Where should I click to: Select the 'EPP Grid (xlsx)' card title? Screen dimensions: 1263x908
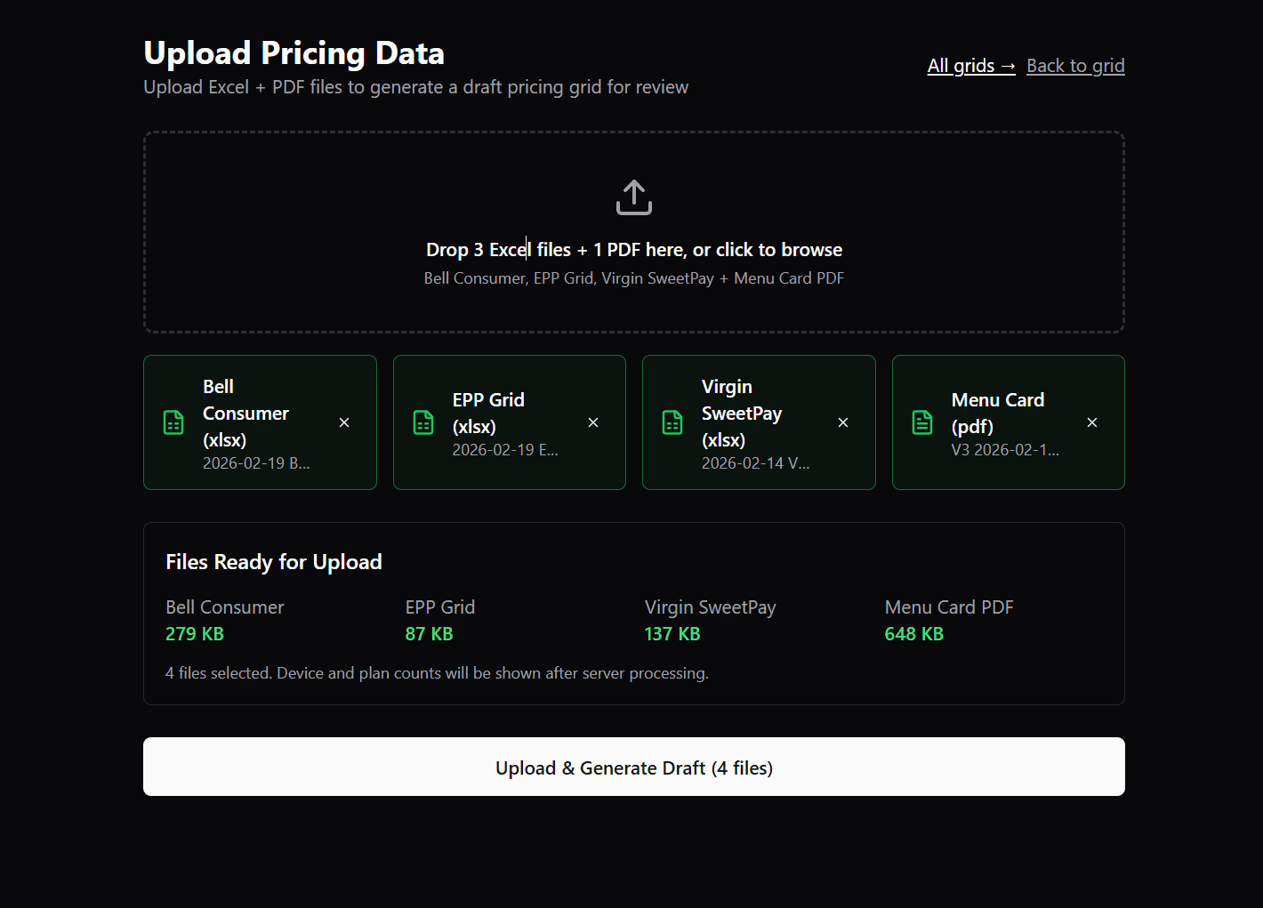[x=488, y=414]
